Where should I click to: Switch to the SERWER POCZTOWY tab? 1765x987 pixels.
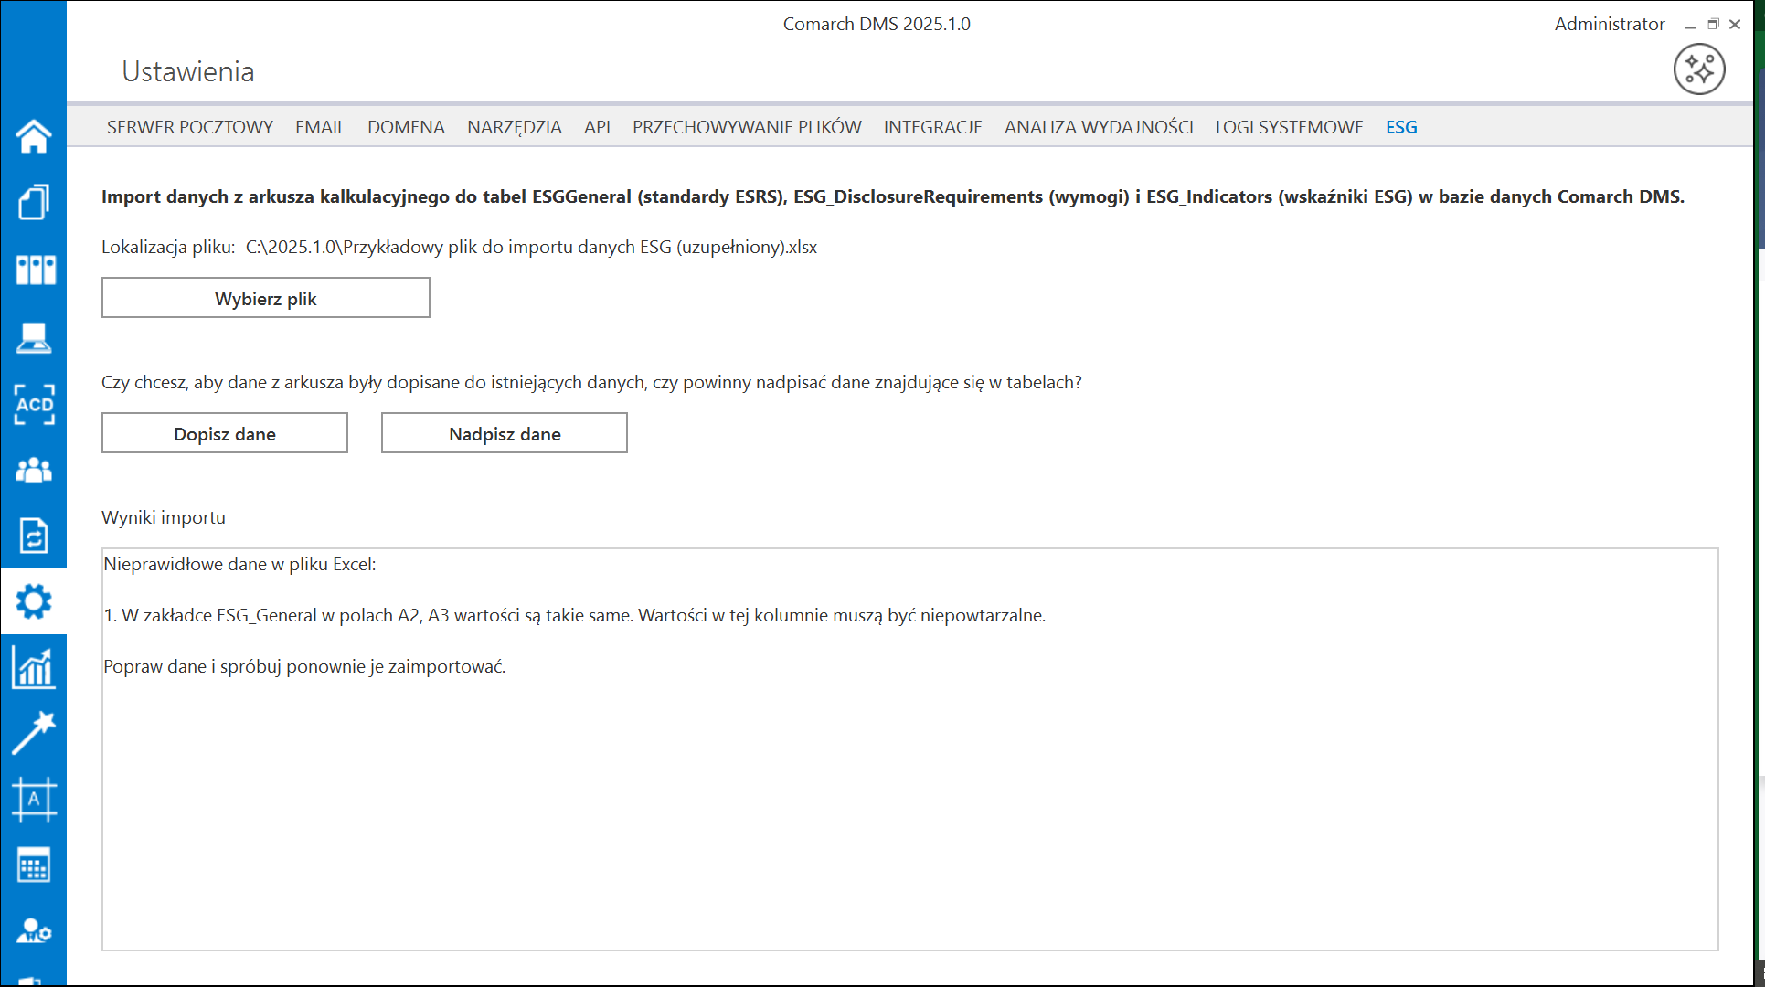click(190, 127)
